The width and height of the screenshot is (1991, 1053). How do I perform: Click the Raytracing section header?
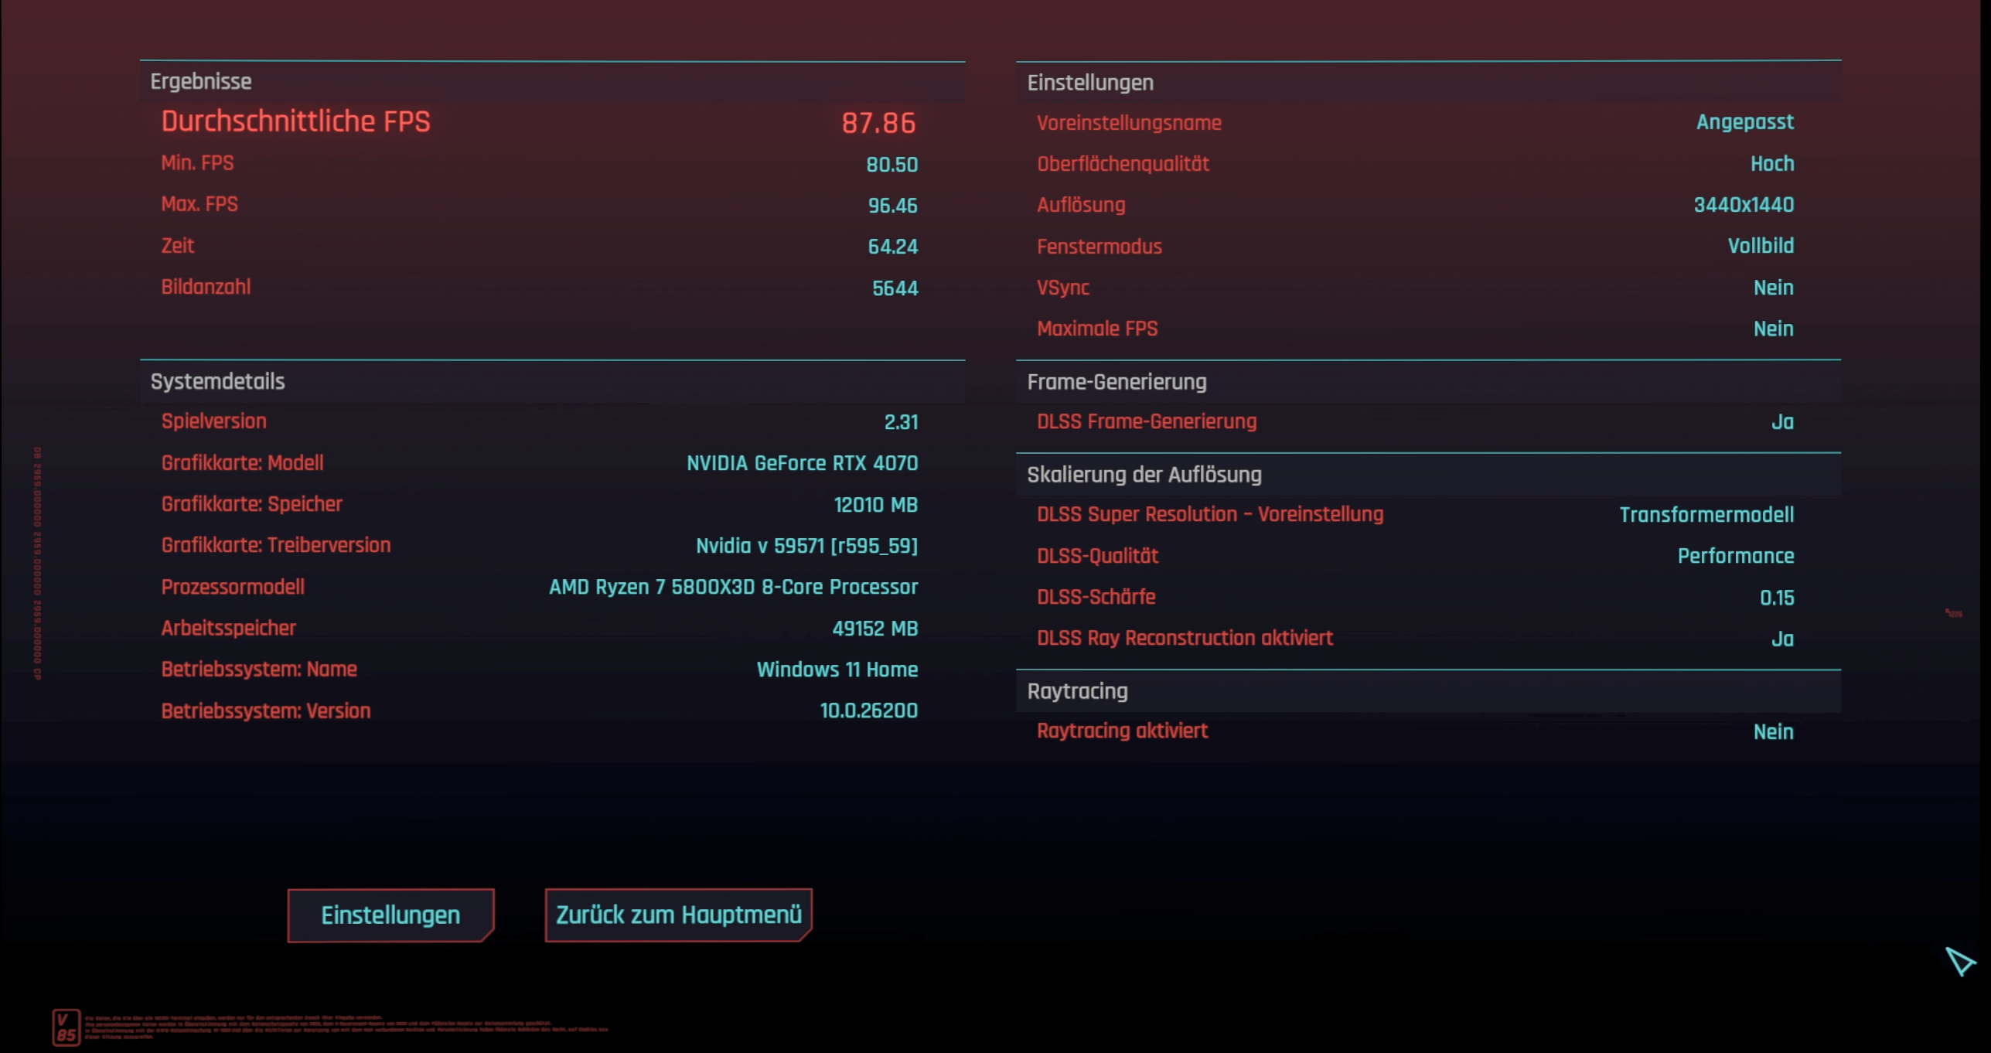coord(1077,691)
